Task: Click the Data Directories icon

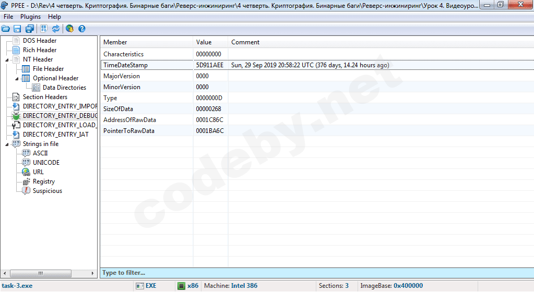Action: pyautogui.click(x=36, y=88)
